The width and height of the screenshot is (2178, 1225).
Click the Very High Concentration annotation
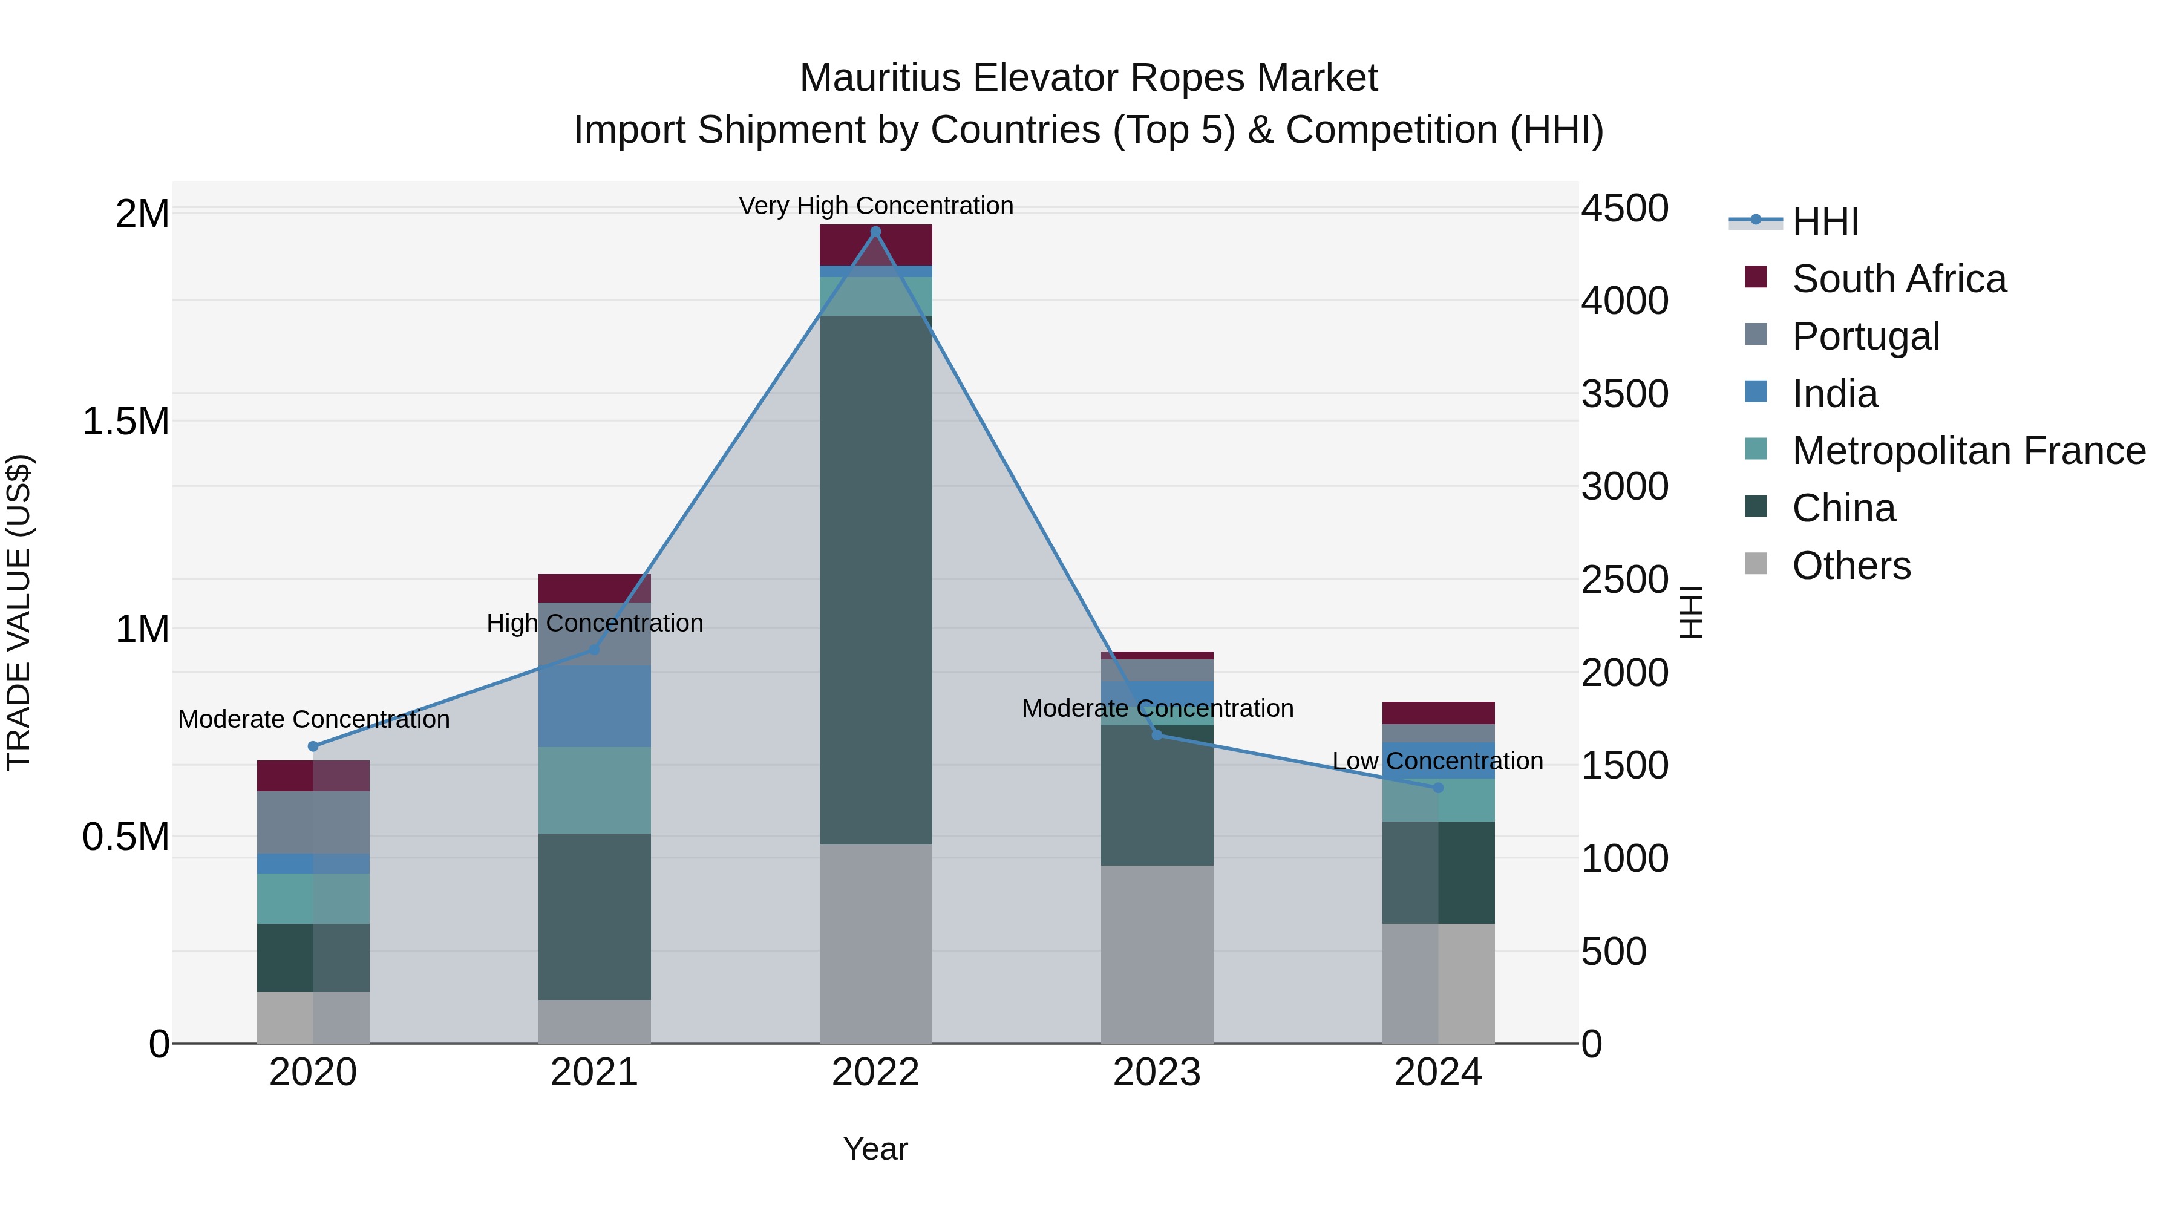876,206
